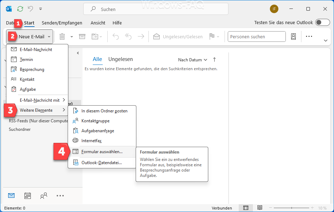The height and width of the screenshot is (212, 334).
Task: Choose 'Outlook-Datendatei...' entry
Action: (x=102, y=163)
